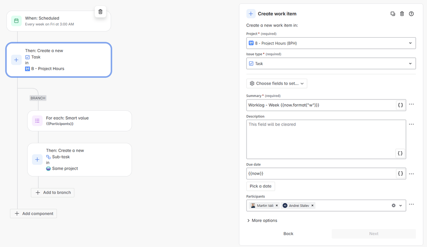Remove Andrei Stalev from Participants
This screenshot has height=247, width=427.
pos(312,206)
